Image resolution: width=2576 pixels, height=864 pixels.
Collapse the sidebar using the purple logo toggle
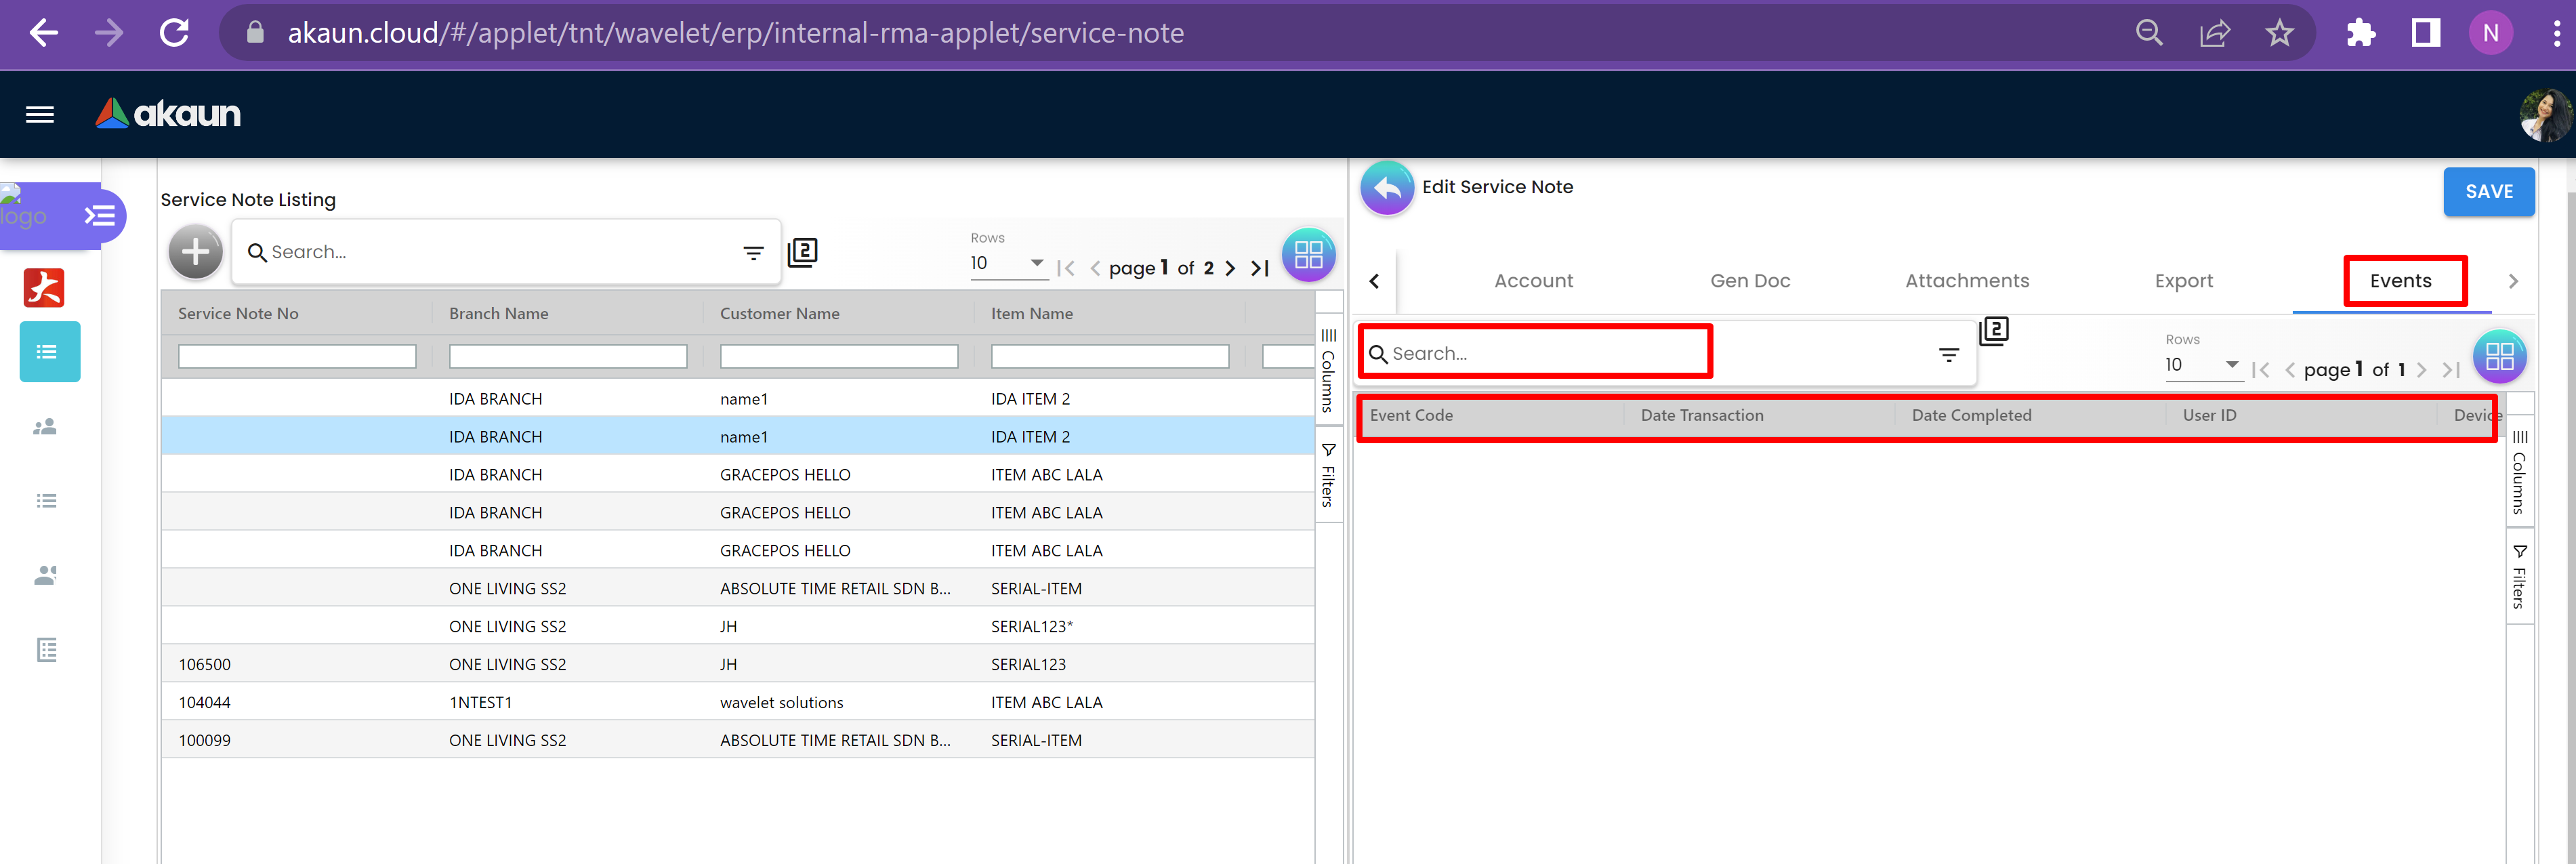[x=100, y=216]
